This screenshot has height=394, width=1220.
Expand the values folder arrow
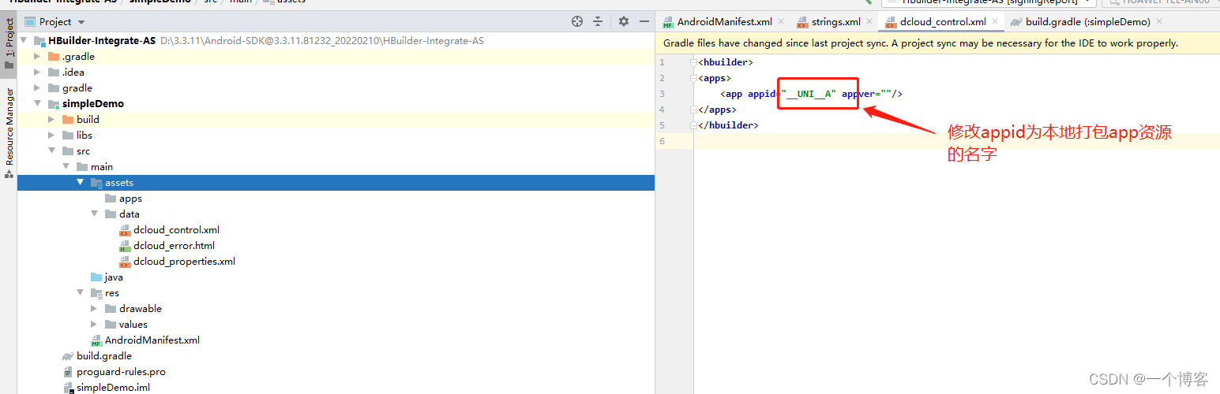pos(94,325)
